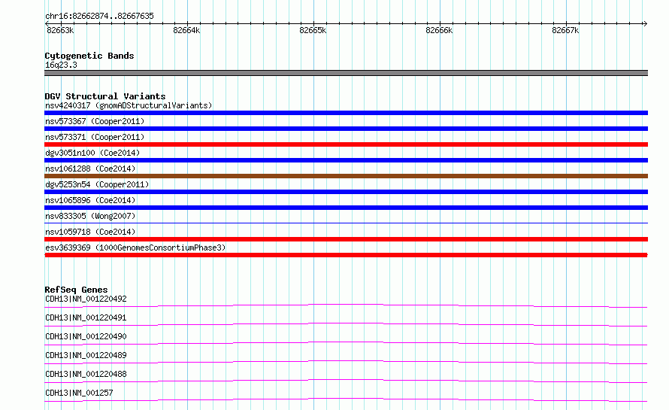Click the chr16:82662874..82667635 coordinates label

[99, 16]
